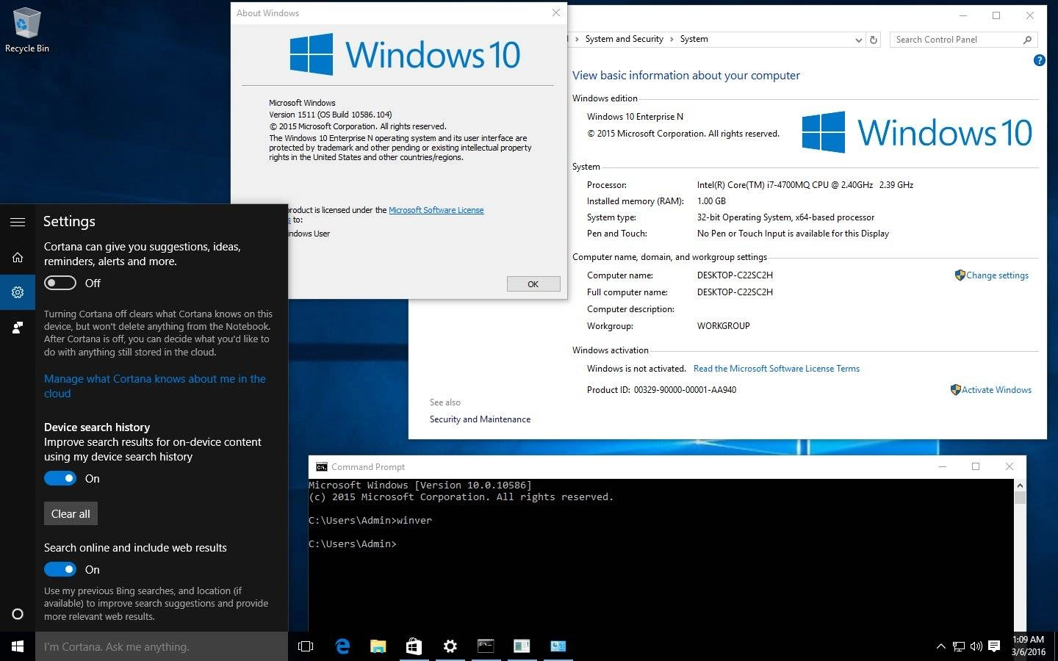Click Version 1511 build text
Image resolution: width=1058 pixels, height=661 pixels.
(331, 115)
